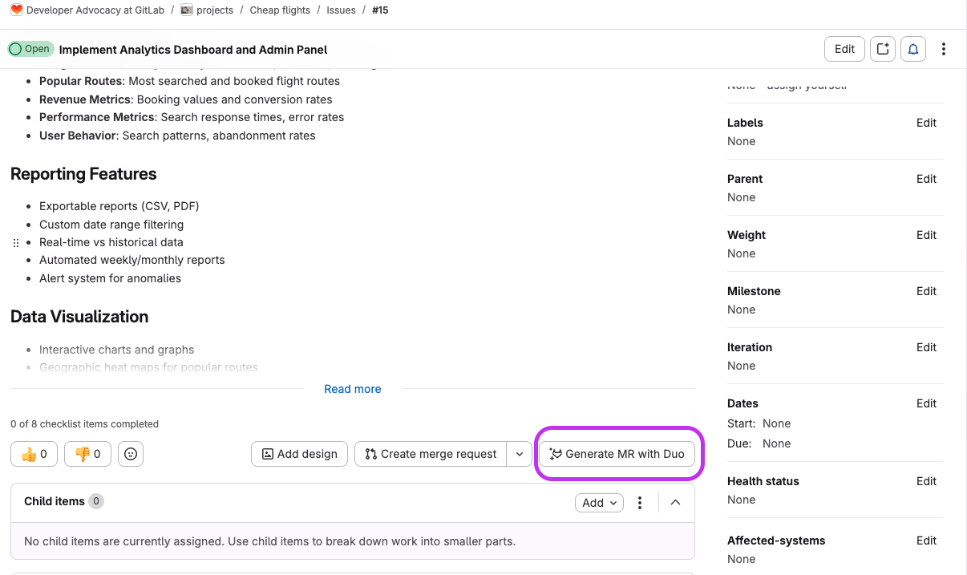The image size is (967, 575).
Task: Open the emoji reaction picker
Action: (130, 453)
